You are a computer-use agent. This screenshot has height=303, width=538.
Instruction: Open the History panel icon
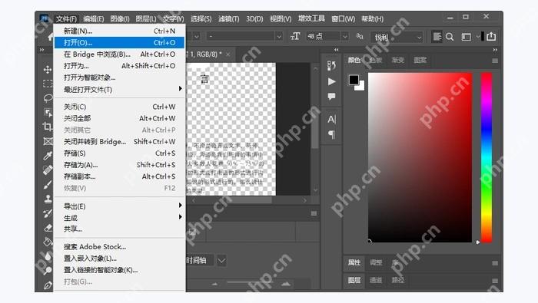point(331,65)
